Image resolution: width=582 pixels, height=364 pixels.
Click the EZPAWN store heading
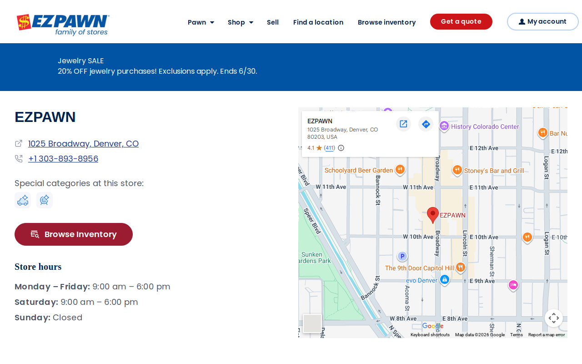45,117
